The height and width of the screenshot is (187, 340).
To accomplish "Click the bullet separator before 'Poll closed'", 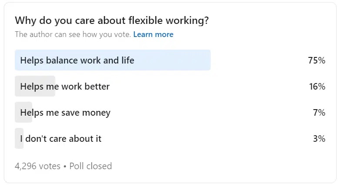I will pos(65,167).
